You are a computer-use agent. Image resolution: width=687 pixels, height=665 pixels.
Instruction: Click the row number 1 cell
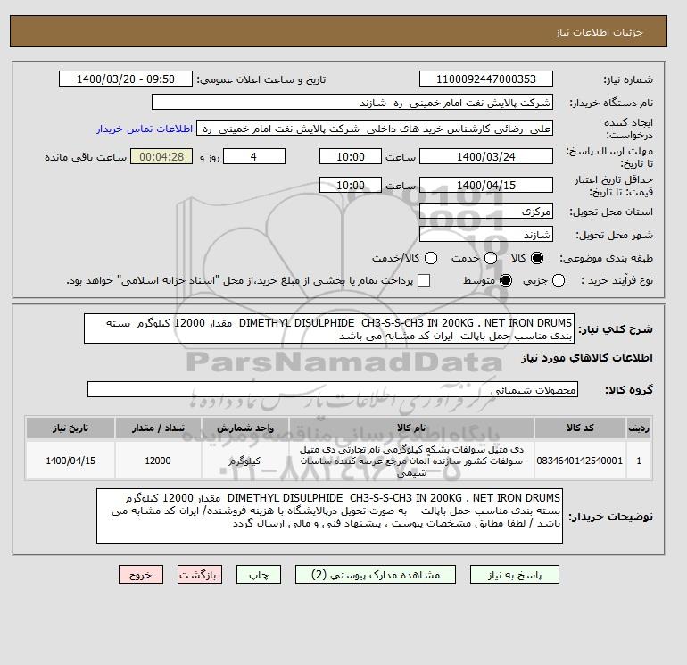[639, 461]
